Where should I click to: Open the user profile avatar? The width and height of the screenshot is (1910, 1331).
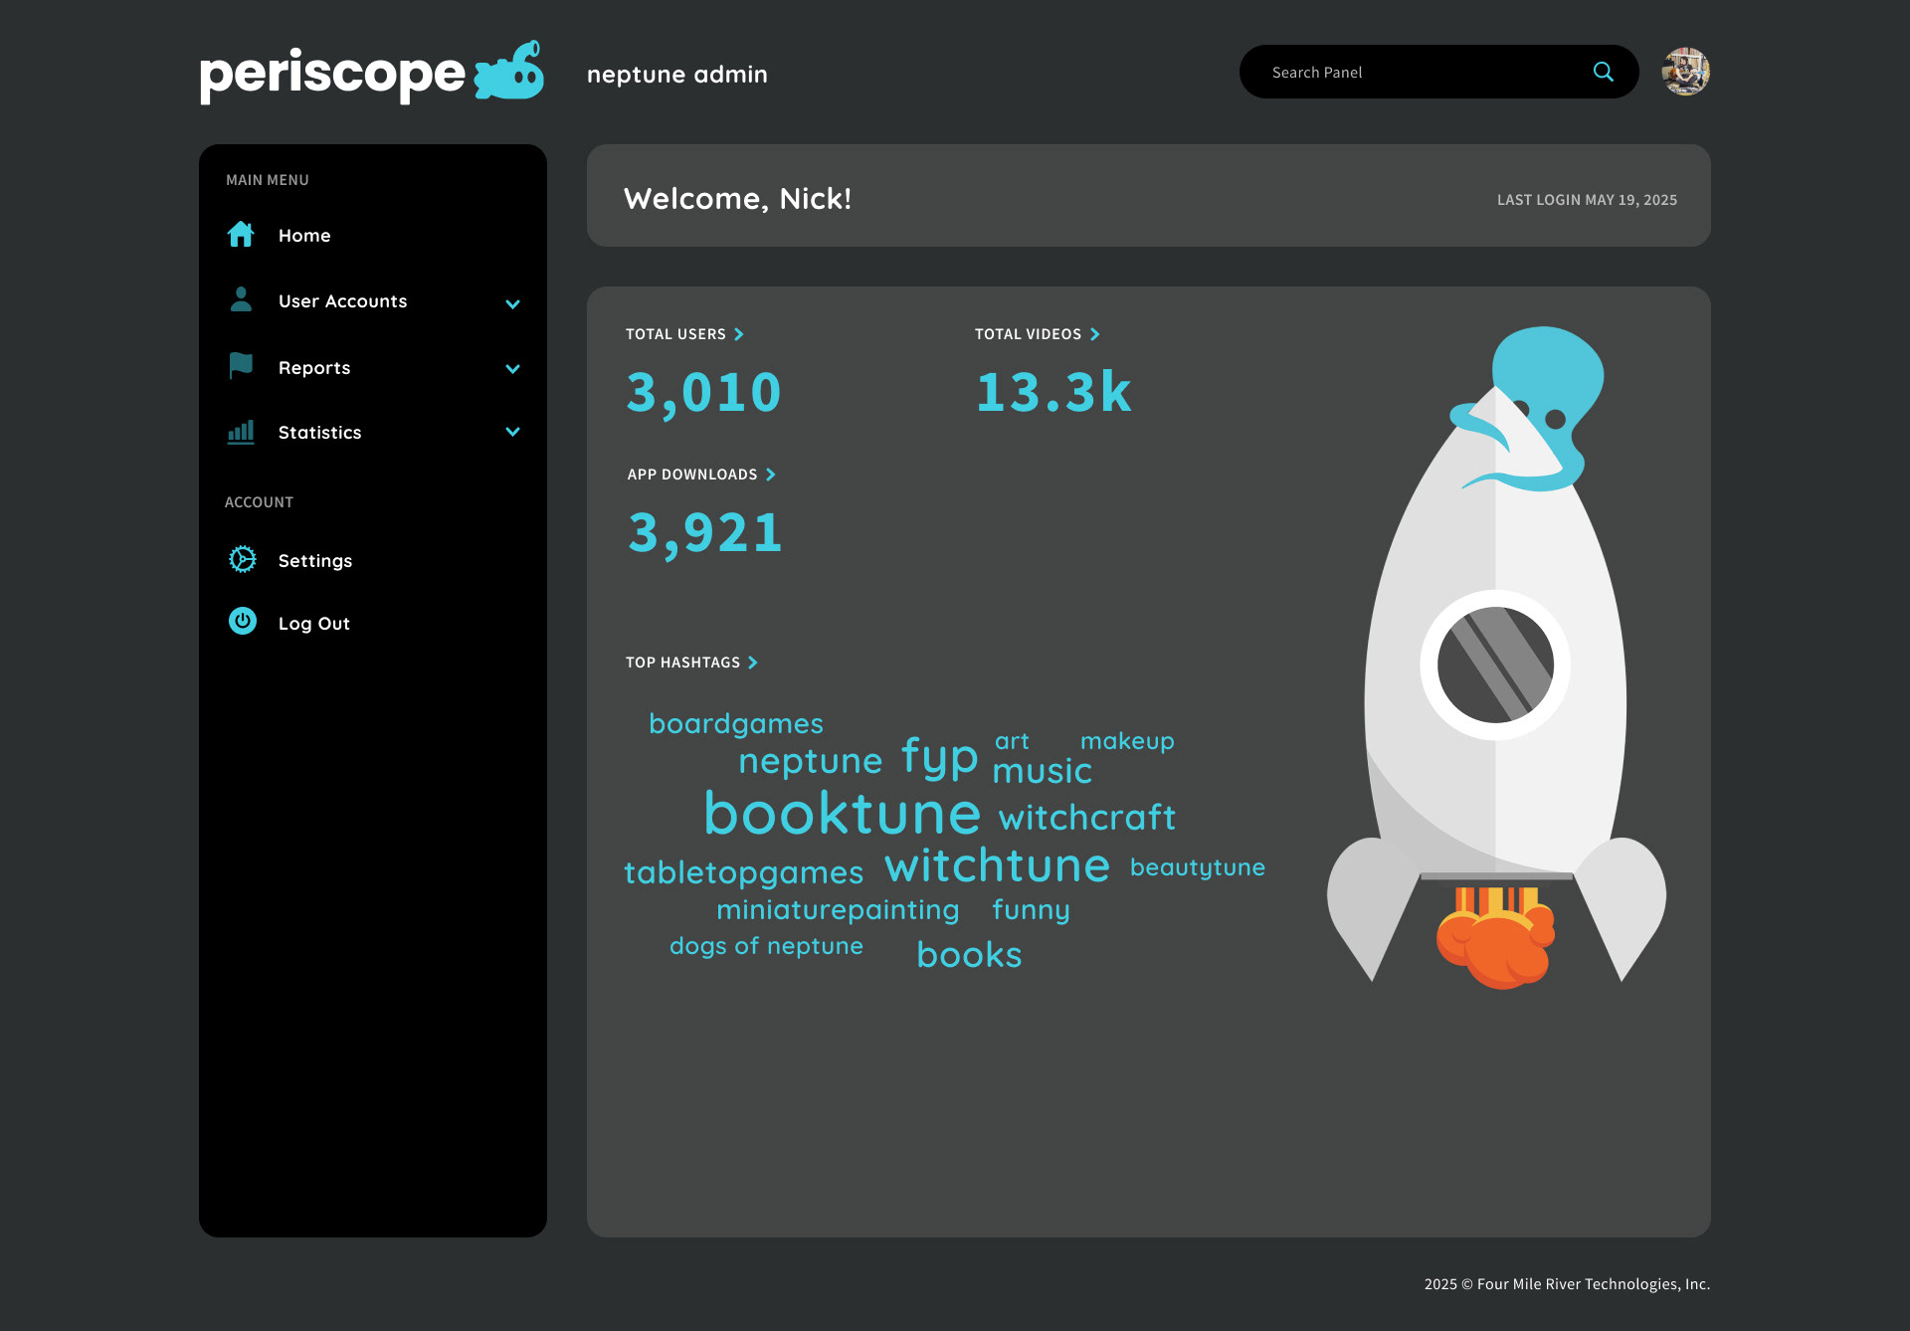tap(1685, 72)
